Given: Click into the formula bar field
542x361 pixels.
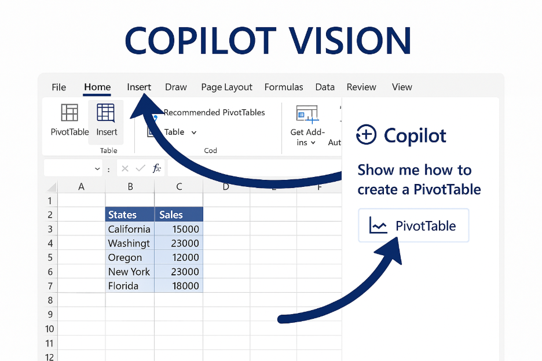Looking at the screenshot, I should [255, 168].
